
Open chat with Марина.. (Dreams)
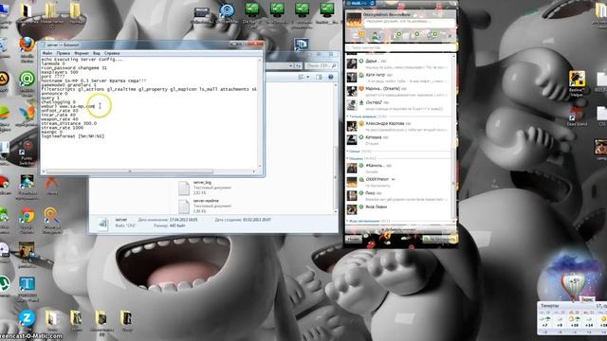(x=398, y=91)
